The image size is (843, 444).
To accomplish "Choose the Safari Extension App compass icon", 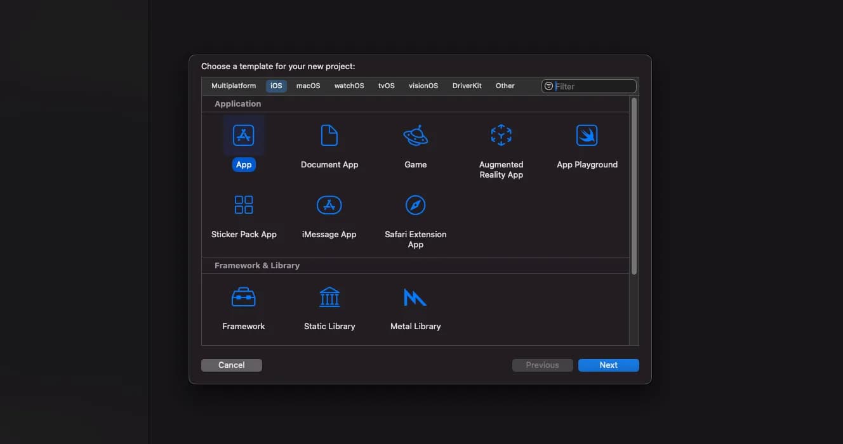I will pyautogui.click(x=415, y=206).
